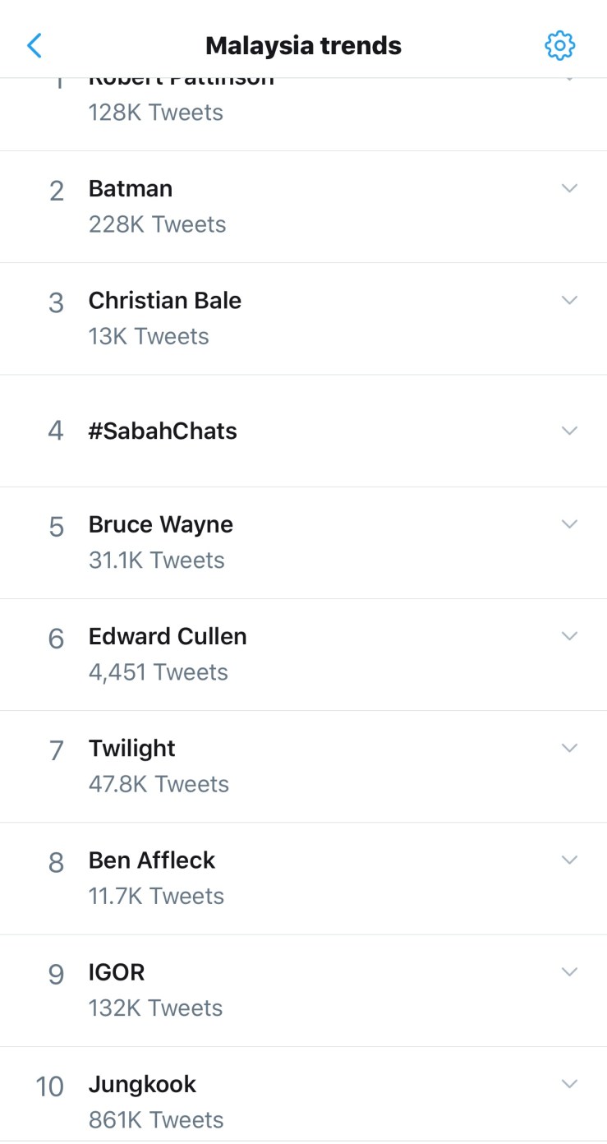Select the Bruce Wayne trend

(x=161, y=525)
